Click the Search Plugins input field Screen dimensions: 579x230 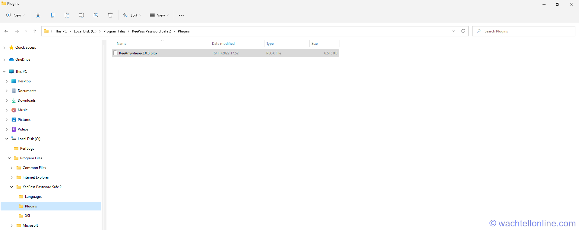point(524,31)
